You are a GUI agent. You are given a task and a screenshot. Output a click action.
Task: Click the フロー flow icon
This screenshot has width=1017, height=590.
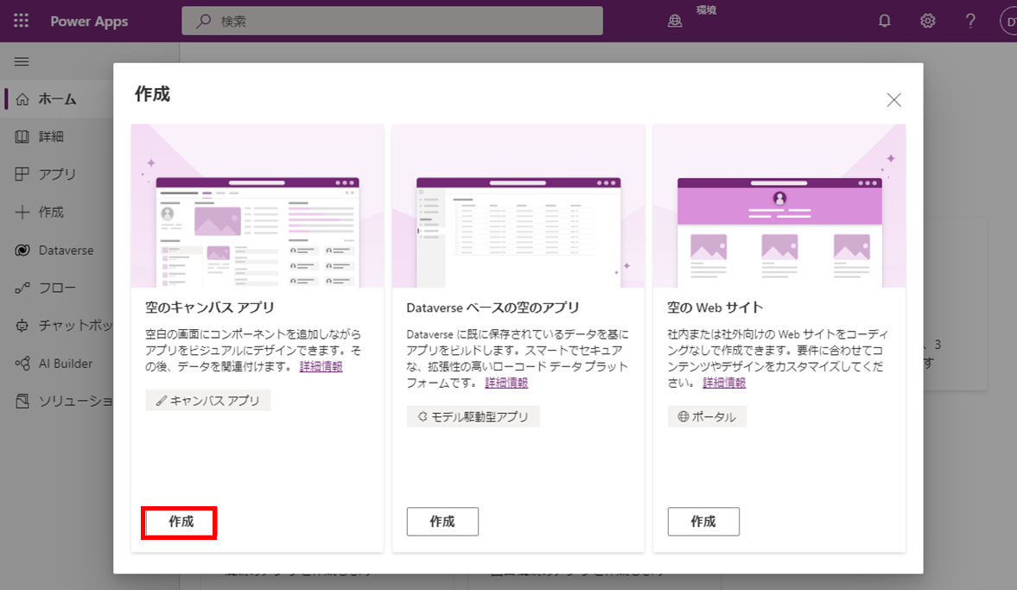click(22, 288)
